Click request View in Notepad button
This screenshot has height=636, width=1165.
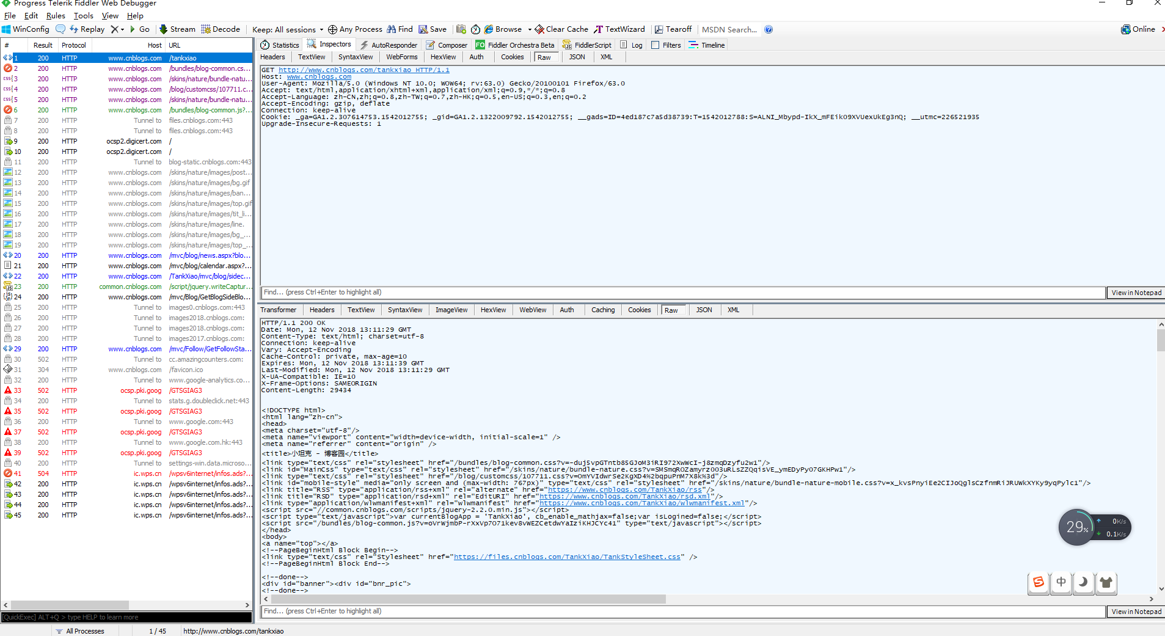pyautogui.click(x=1136, y=293)
